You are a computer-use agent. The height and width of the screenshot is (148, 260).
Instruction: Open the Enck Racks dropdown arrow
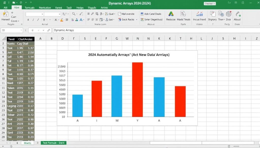137,19
